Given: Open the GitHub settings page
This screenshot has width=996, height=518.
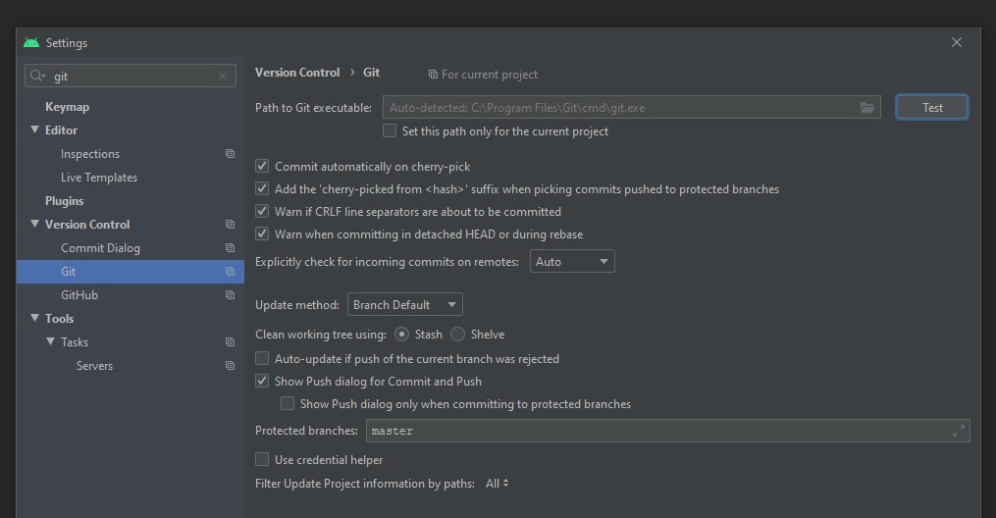Looking at the screenshot, I should (x=79, y=295).
